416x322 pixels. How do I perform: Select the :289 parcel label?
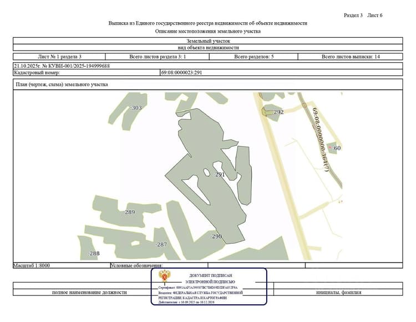(129, 212)
